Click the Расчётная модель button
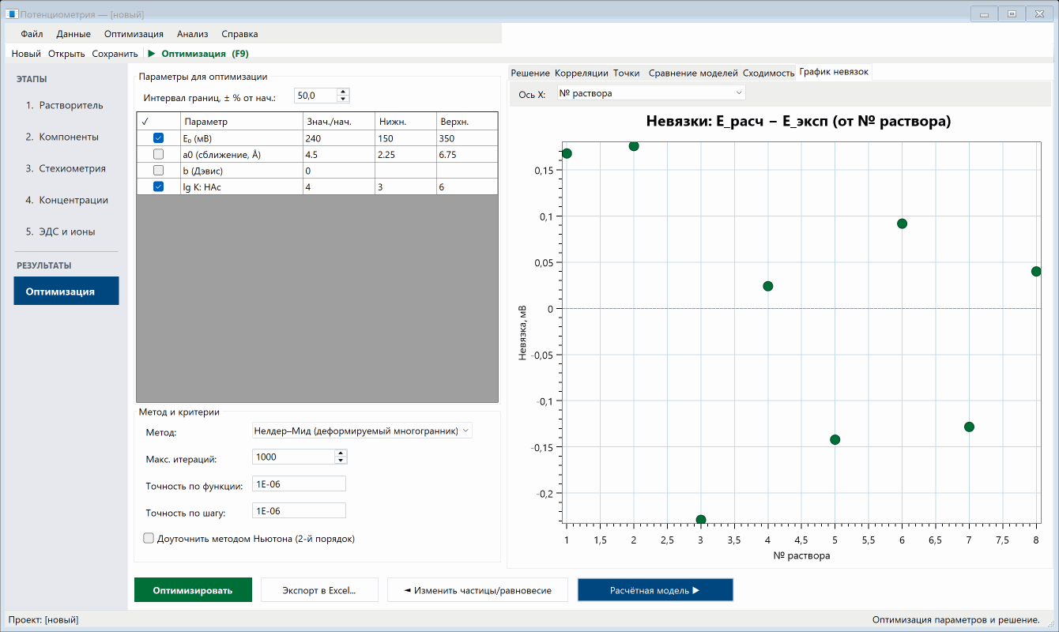Screen dimensions: 1059x632 tap(655, 590)
